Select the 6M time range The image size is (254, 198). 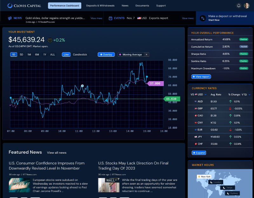coord(37,54)
